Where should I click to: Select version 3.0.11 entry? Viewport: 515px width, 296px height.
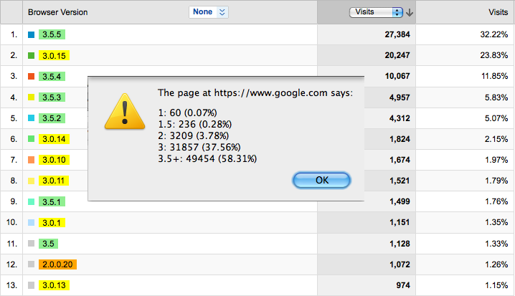54,181
